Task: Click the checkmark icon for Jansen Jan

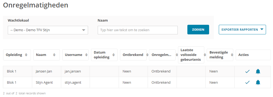Action: tap(247, 71)
